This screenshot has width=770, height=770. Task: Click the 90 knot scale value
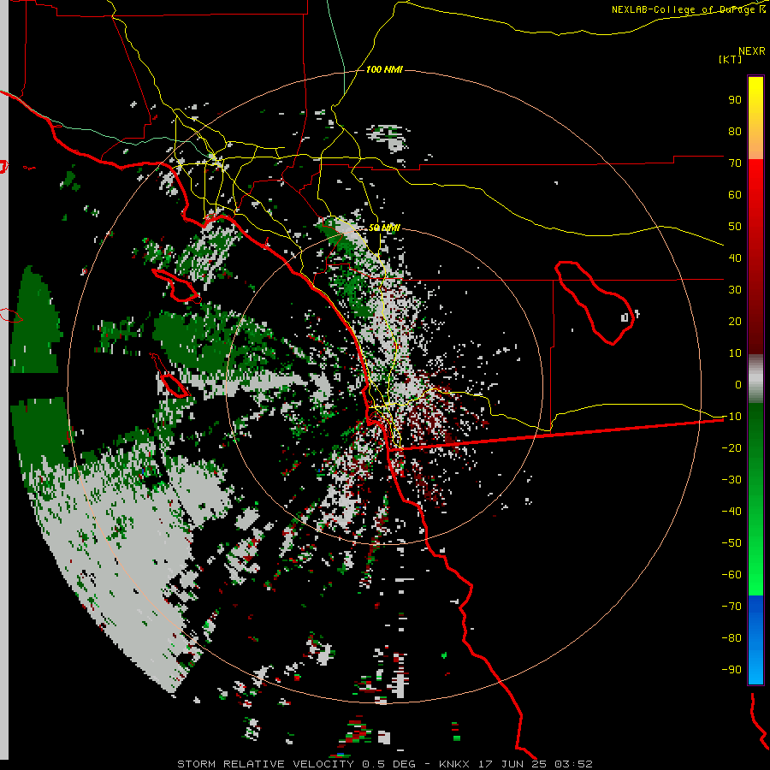pyautogui.click(x=735, y=100)
